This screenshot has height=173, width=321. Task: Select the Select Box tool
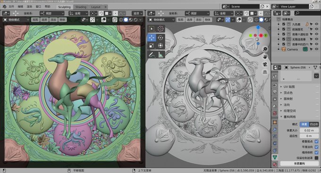pos(152,29)
